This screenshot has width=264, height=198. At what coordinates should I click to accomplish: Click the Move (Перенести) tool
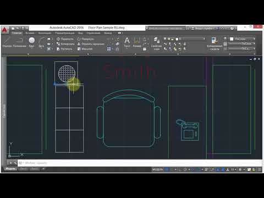pos(65,39)
